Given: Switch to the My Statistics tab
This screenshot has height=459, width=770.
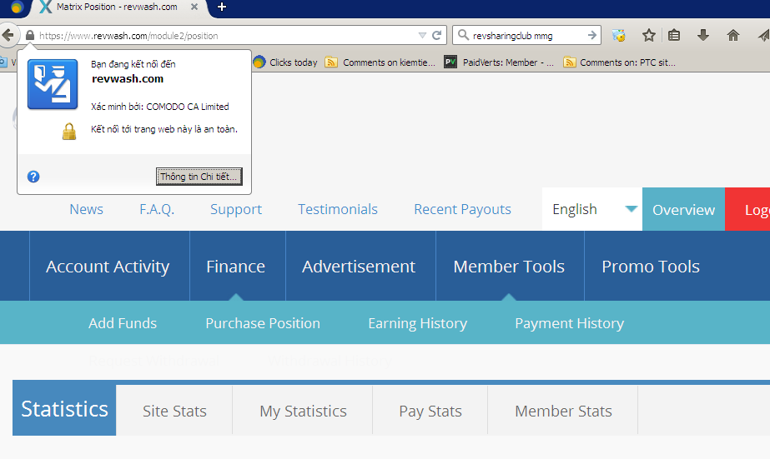Looking at the screenshot, I should click(303, 411).
